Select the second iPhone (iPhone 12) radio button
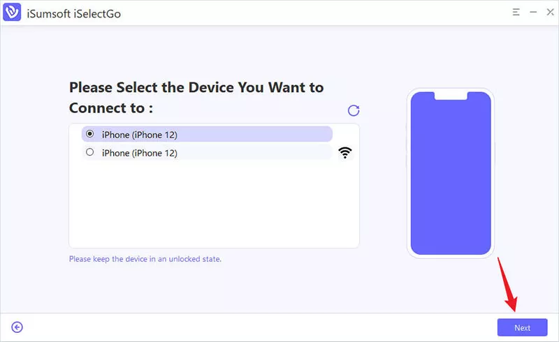 [89, 152]
